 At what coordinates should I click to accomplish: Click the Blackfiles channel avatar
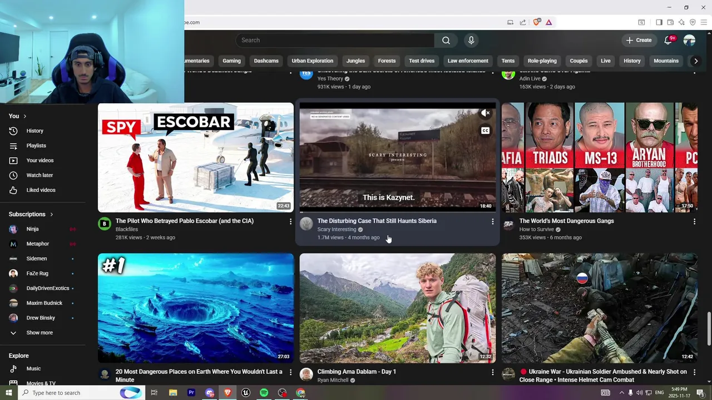click(105, 224)
